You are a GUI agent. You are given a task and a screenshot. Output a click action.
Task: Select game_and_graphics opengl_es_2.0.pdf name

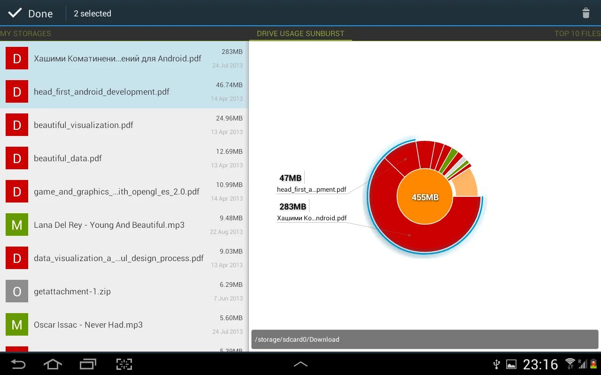pos(116,192)
